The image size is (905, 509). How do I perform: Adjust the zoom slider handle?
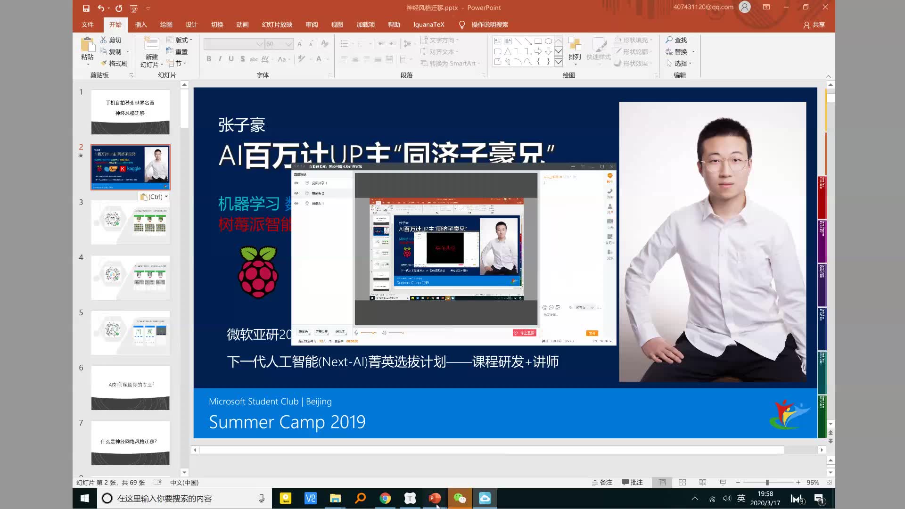767,483
